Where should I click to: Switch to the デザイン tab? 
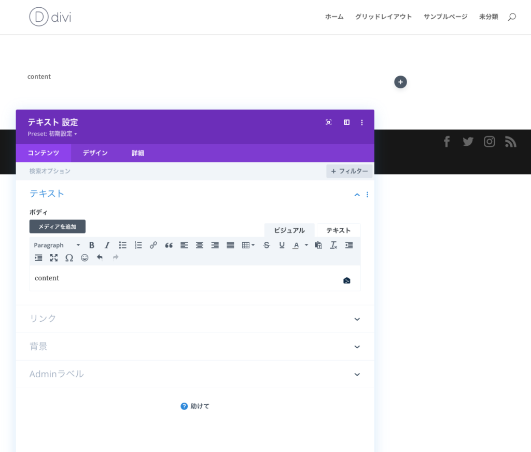coord(95,153)
